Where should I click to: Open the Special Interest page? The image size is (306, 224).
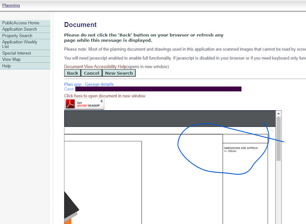pyautogui.click(x=16, y=53)
